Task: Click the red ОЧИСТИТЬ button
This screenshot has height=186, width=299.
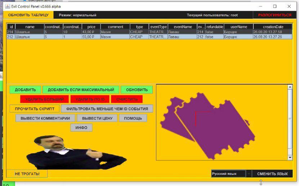Action: [x=127, y=99]
